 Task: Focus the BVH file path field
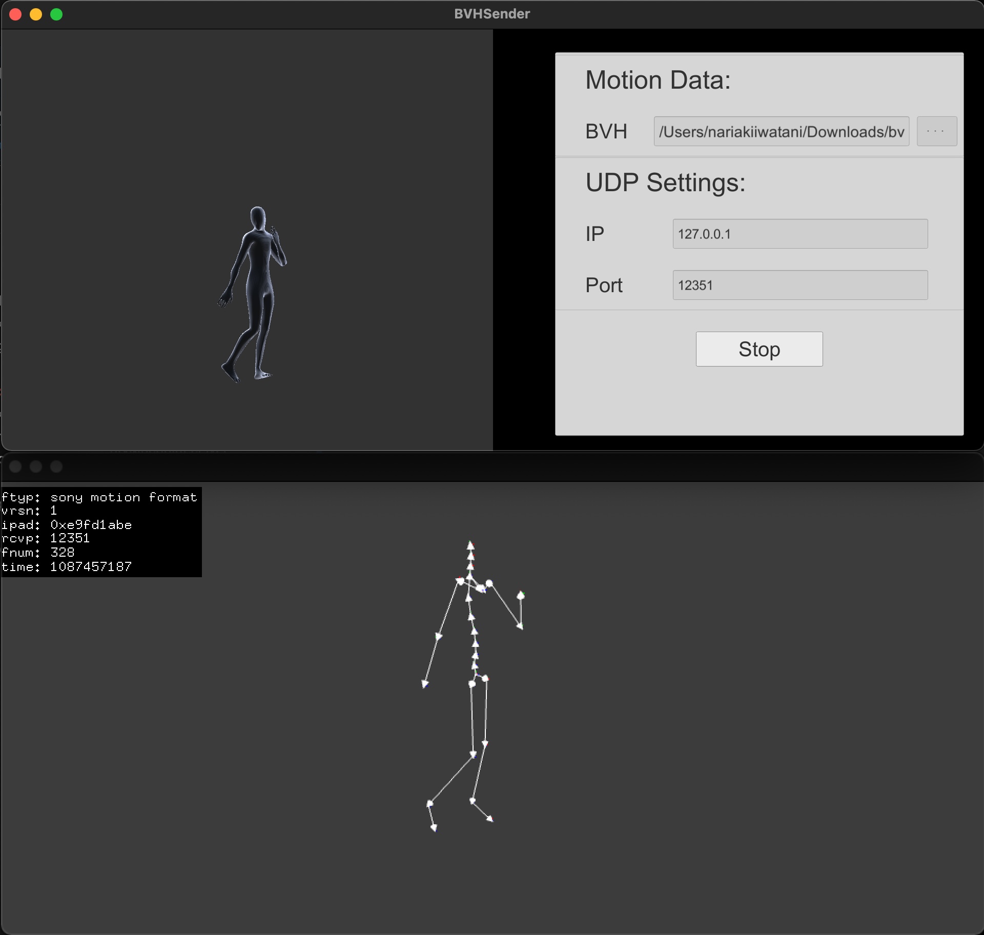[x=781, y=131]
